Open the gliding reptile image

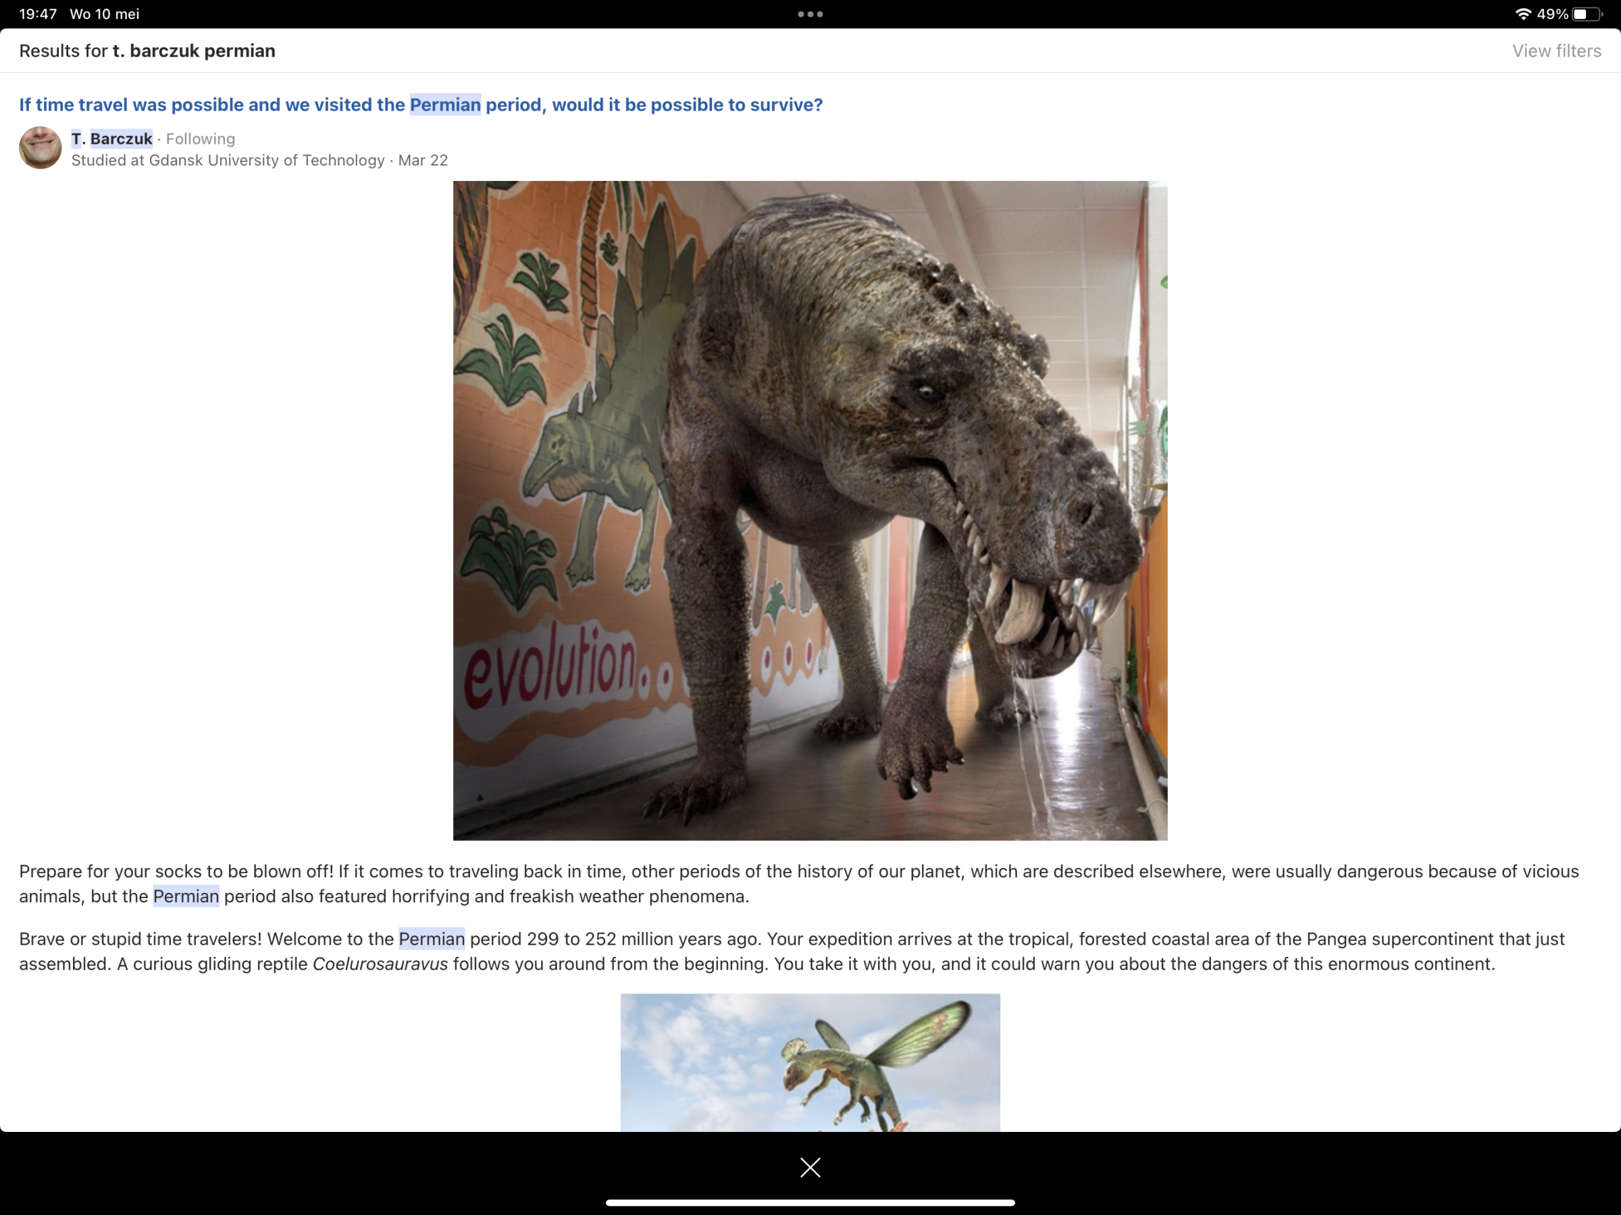pyautogui.click(x=810, y=1062)
